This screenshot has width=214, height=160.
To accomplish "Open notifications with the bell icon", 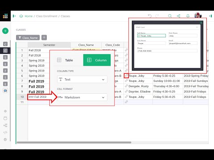I will [188, 16].
